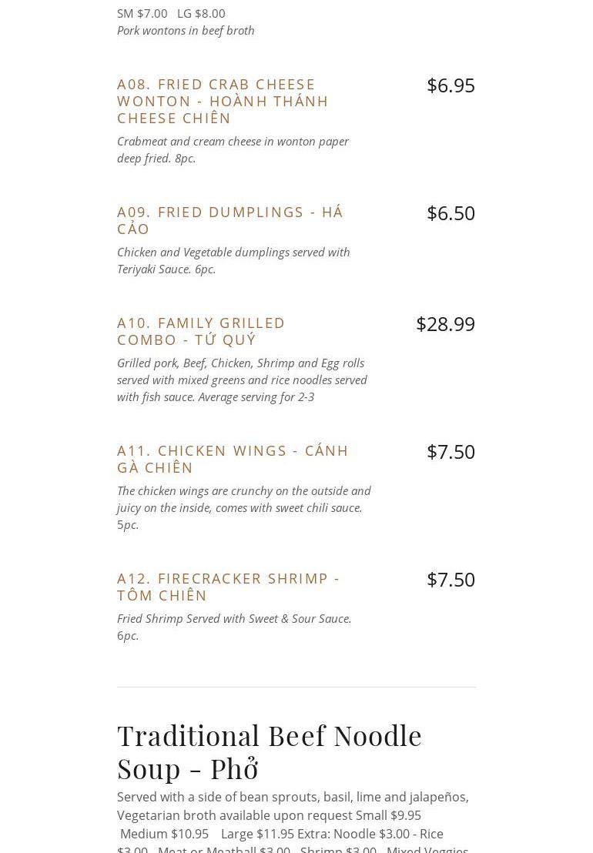Click the A08 Fried Crab Cheese Wonton title
The height and width of the screenshot is (853, 593).
[223, 101]
